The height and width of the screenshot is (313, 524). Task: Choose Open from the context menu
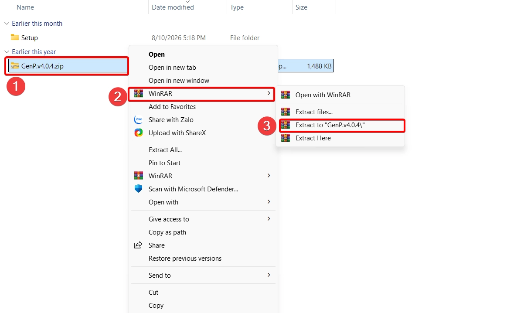pyautogui.click(x=157, y=54)
